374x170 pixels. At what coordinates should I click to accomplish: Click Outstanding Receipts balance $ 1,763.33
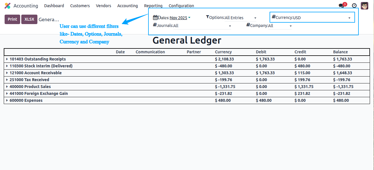(x=343, y=59)
